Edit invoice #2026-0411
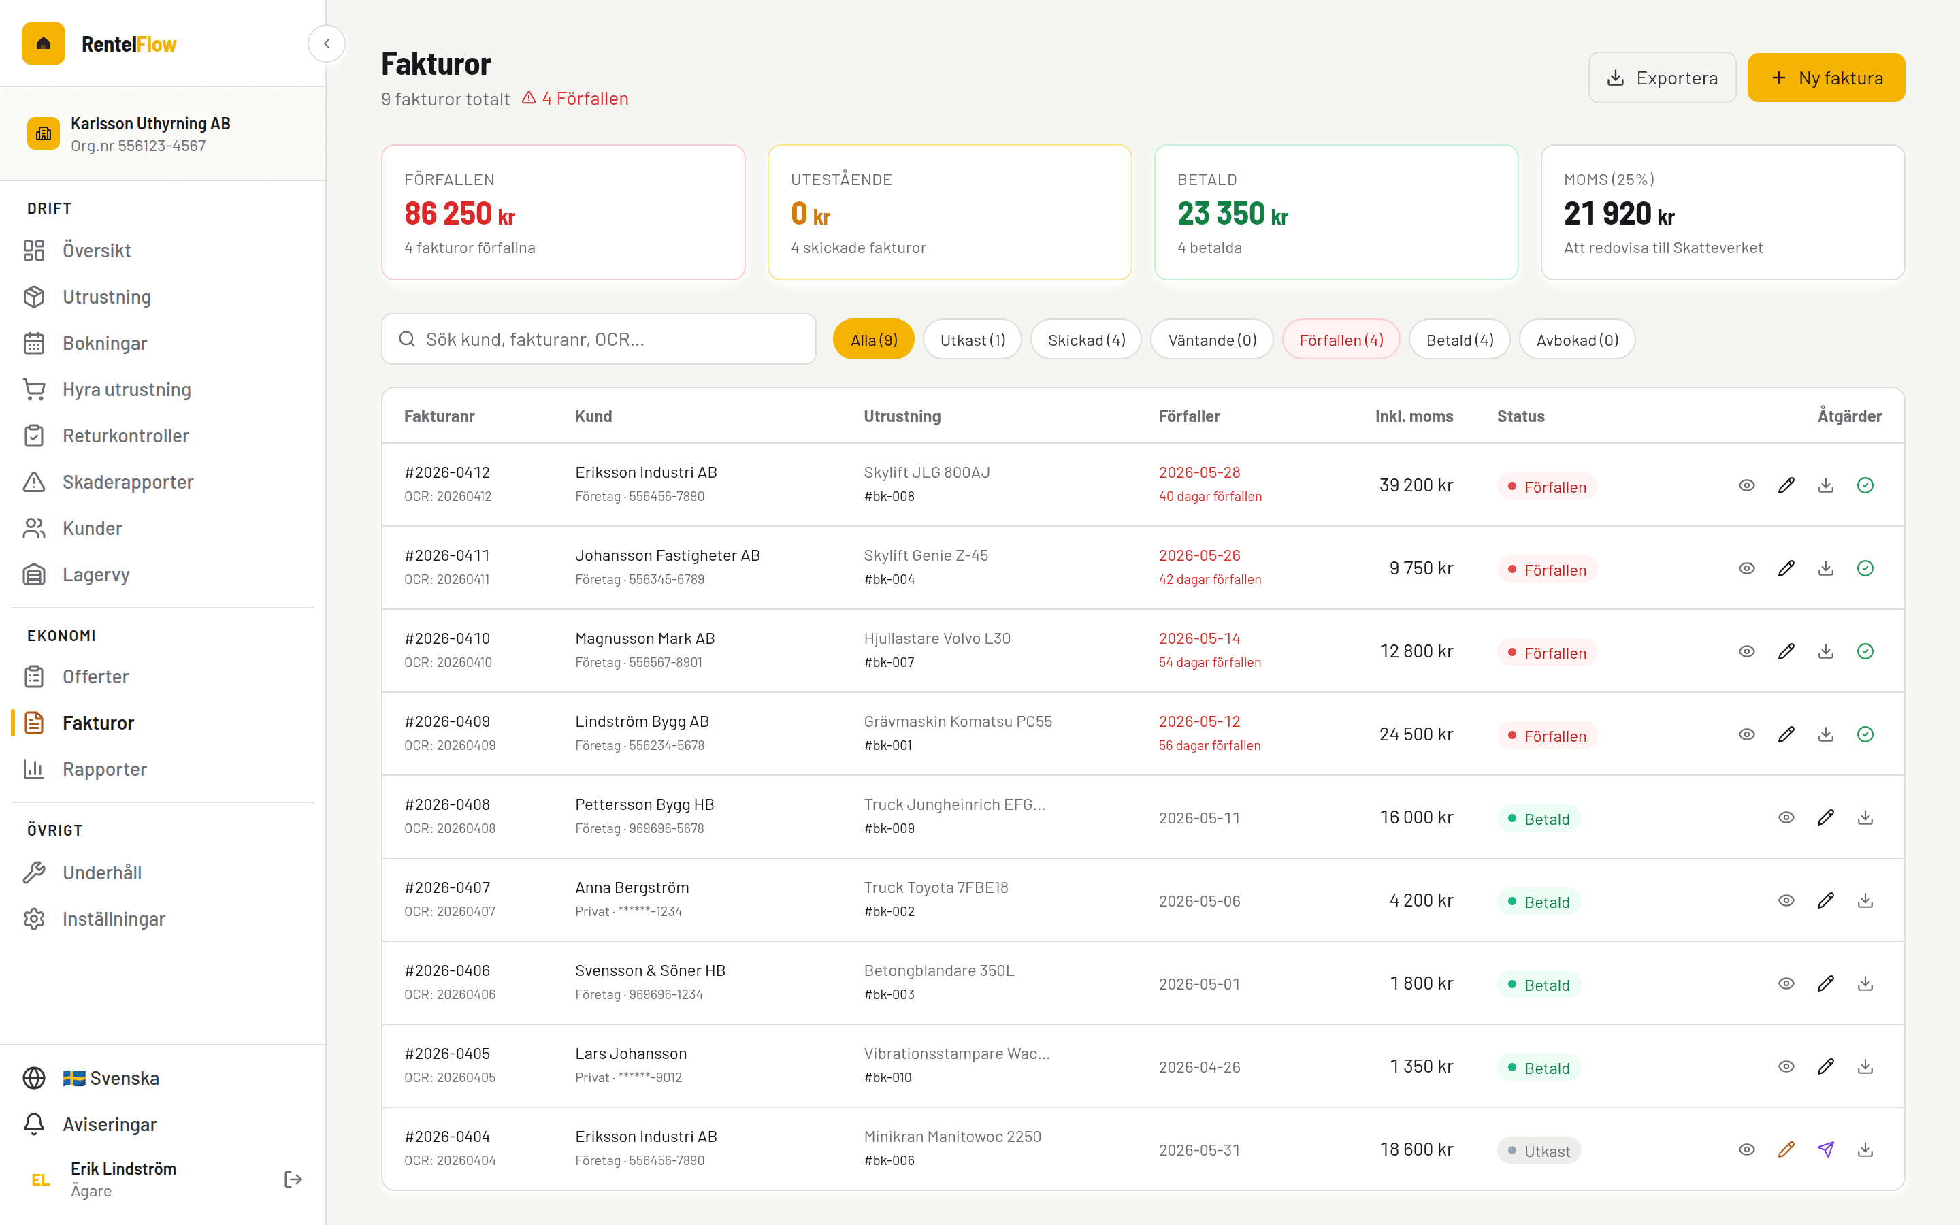 coord(1786,568)
